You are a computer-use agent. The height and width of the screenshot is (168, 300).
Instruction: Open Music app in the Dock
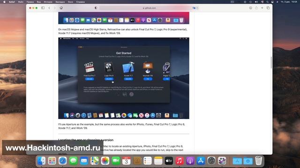(180, 161)
